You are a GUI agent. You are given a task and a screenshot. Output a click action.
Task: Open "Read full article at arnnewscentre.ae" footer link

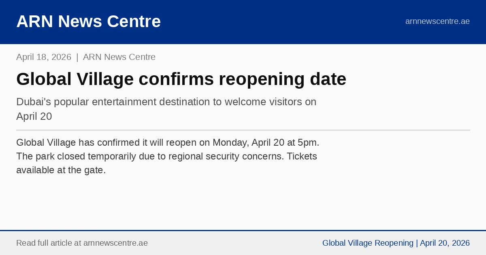tap(82, 243)
